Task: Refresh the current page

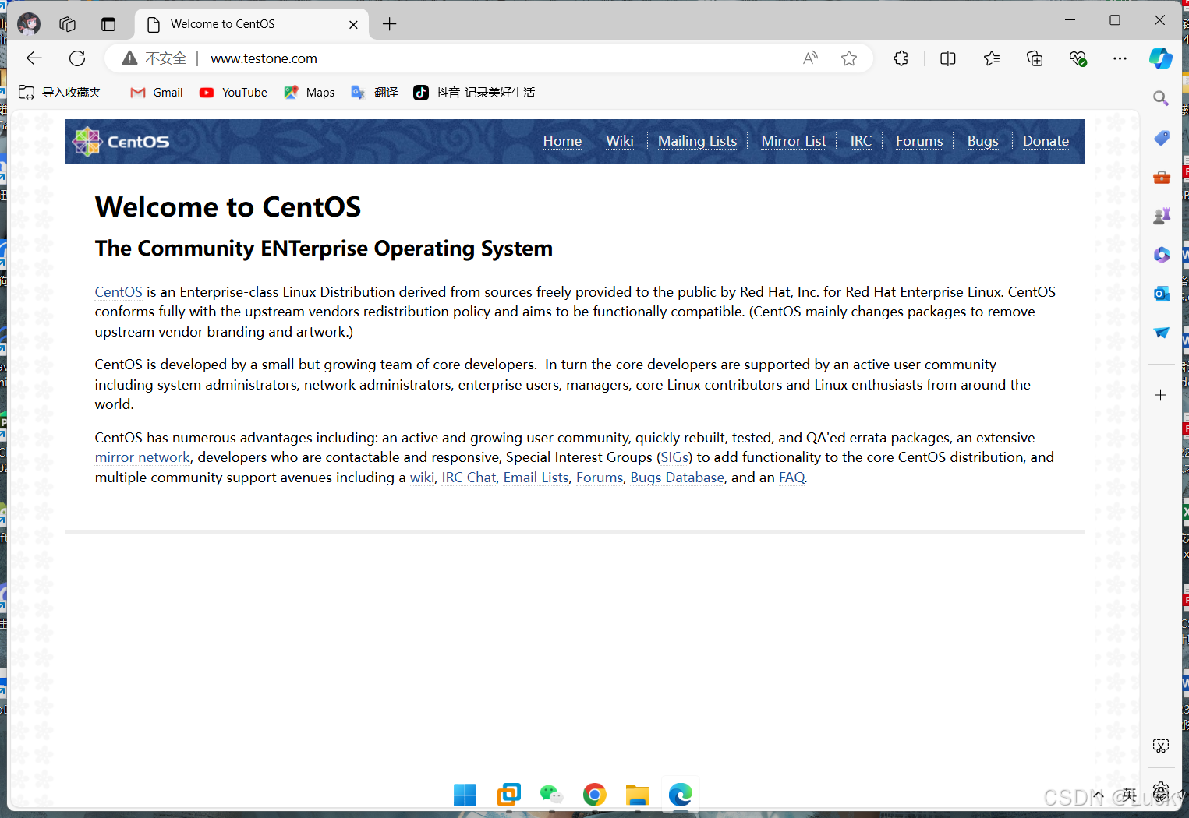Action: click(x=77, y=58)
